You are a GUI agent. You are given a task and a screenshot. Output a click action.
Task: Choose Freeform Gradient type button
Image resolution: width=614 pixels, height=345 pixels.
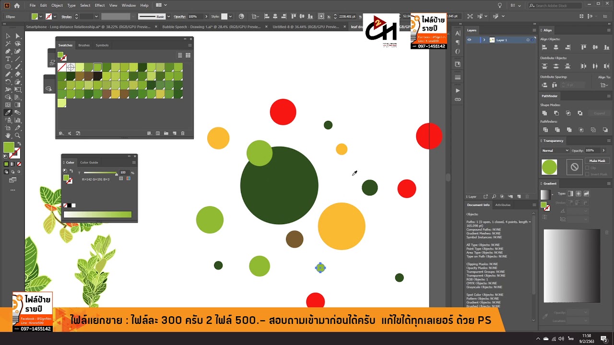(586, 194)
